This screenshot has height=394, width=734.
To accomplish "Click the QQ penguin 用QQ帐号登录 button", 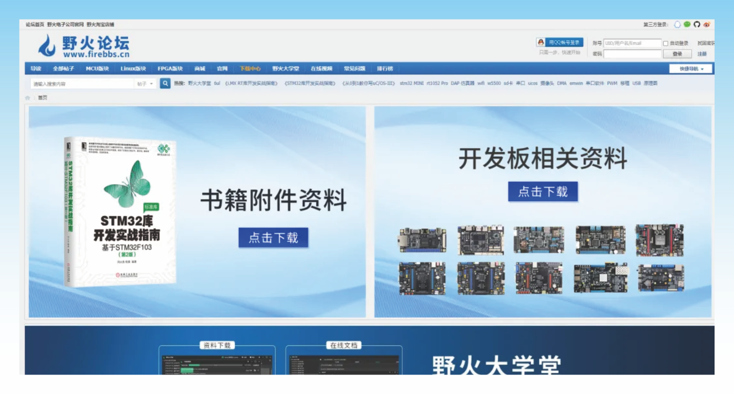I will pyautogui.click(x=560, y=43).
